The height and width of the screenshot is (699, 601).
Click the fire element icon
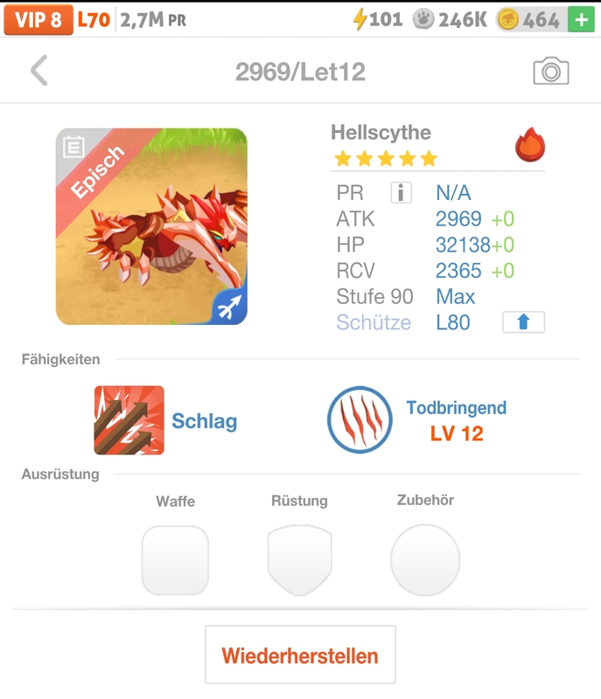click(x=530, y=145)
